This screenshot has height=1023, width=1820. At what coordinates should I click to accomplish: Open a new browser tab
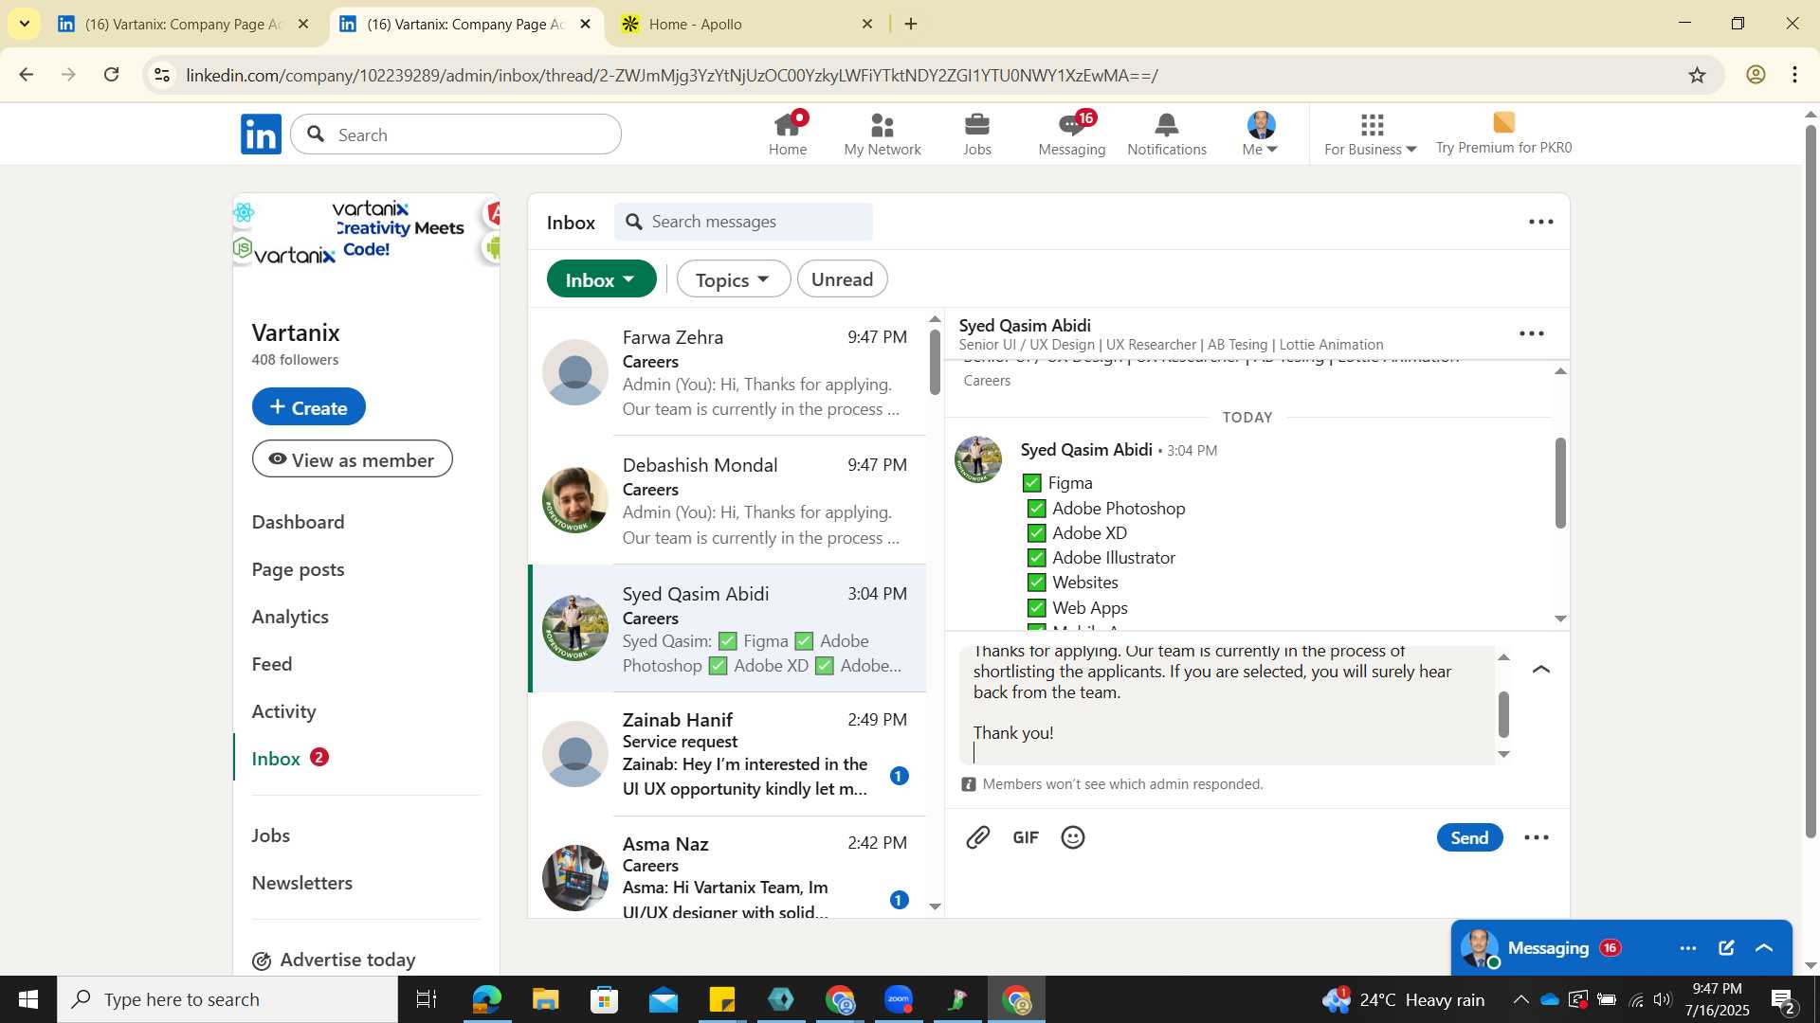911,24
